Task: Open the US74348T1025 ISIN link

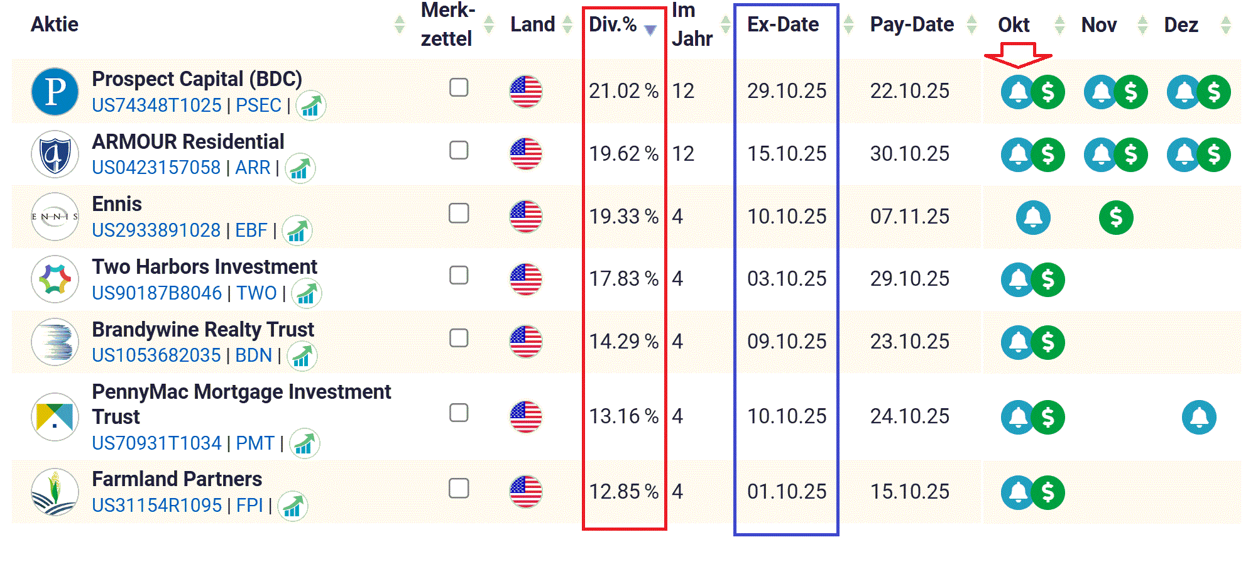Action: pos(156,106)
